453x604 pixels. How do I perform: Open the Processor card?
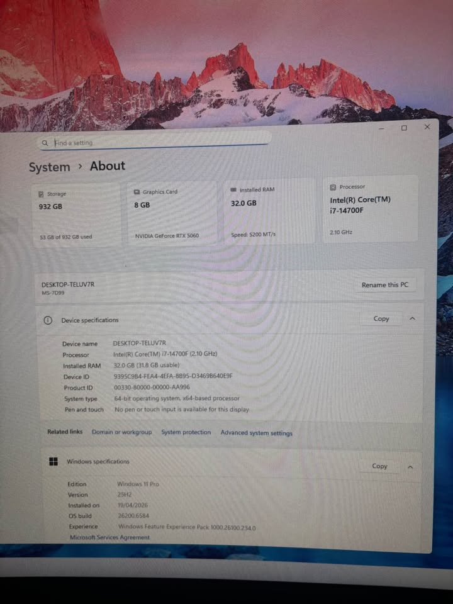tap(370, 209)
